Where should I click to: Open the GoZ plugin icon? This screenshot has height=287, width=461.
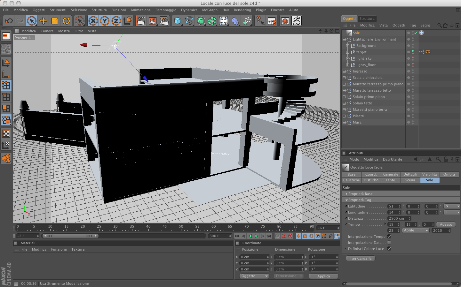[x=297, y=21]
